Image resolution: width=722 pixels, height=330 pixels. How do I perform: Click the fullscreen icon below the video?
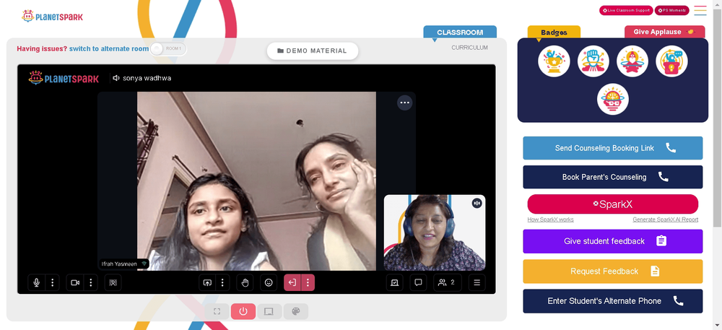tap(217, 312)
